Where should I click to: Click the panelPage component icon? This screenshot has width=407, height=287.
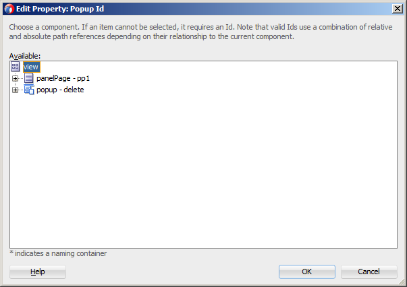[x=29, y=78]
